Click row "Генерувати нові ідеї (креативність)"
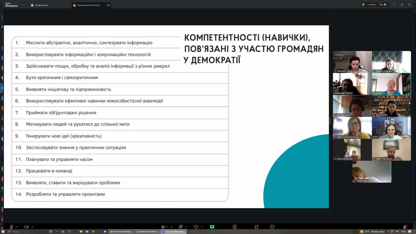The height and width of the screenshot is (234, 416). [x=120, y=136]
